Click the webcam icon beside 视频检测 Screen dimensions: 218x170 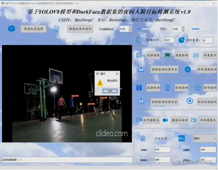tap(167, 88)
